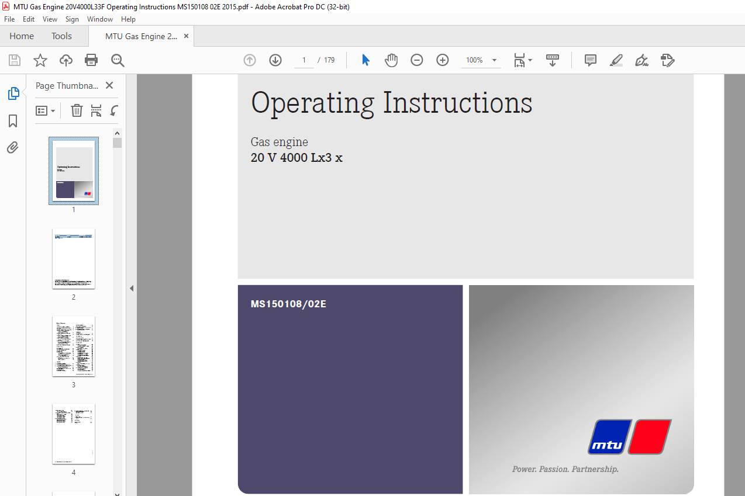The width and height of the screenshot is (745, 496).
Task: Select page 3 thumbnail
Action: (74, 346)
